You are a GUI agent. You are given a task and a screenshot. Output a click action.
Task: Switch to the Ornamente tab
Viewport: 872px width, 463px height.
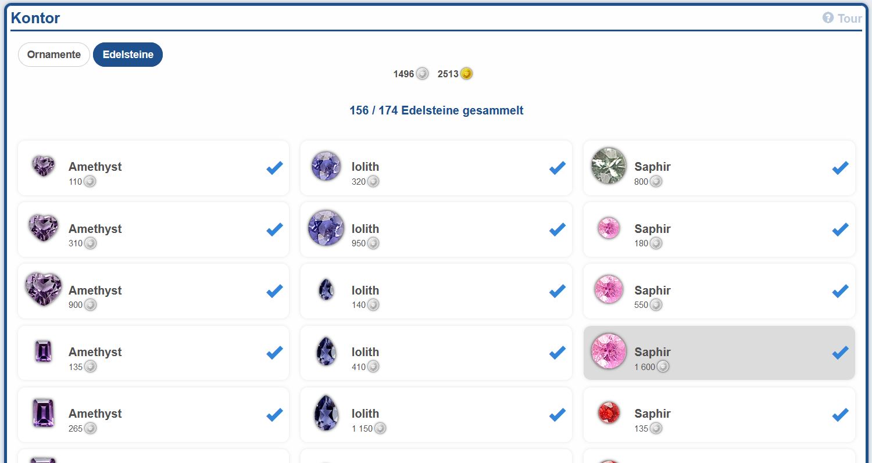pos(54,55)
